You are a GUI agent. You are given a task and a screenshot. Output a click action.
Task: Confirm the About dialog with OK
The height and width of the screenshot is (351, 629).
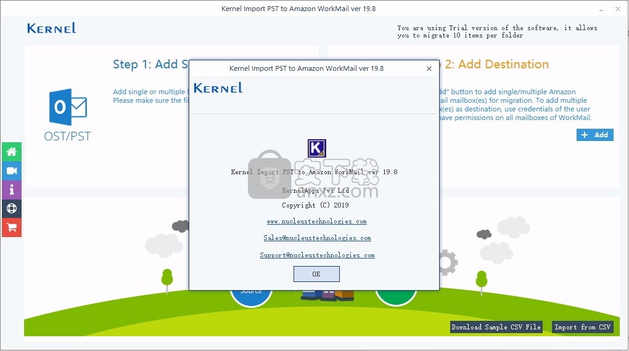pyautogui.click(x=316, y=274)
